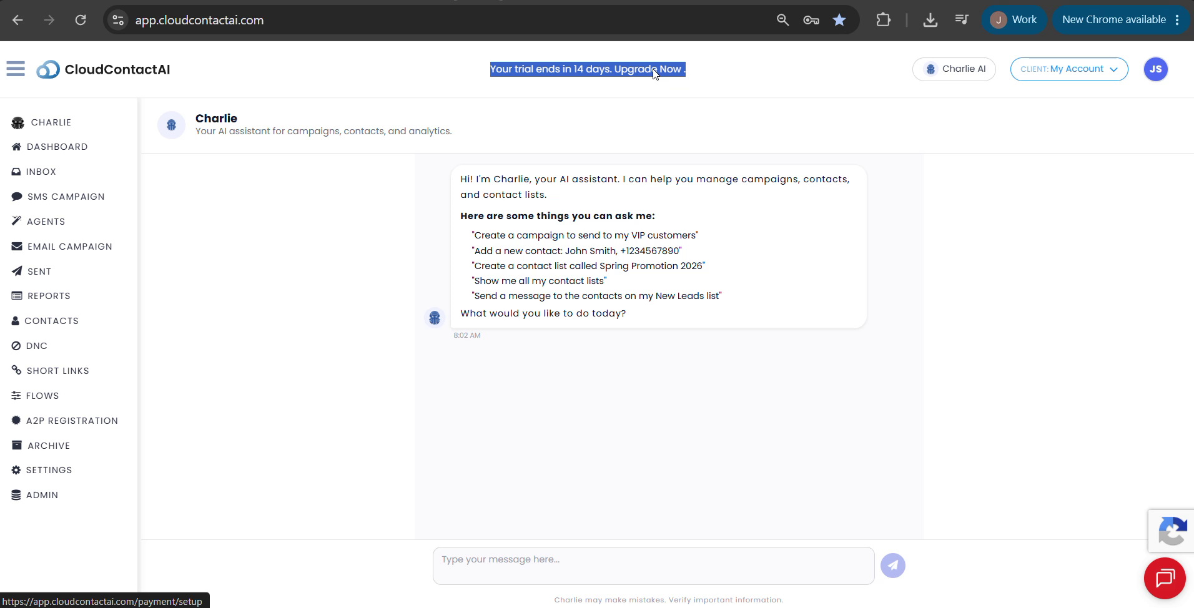Go to Dashboard
Viewport: 1194px width, 608px height.
(50, 147)
